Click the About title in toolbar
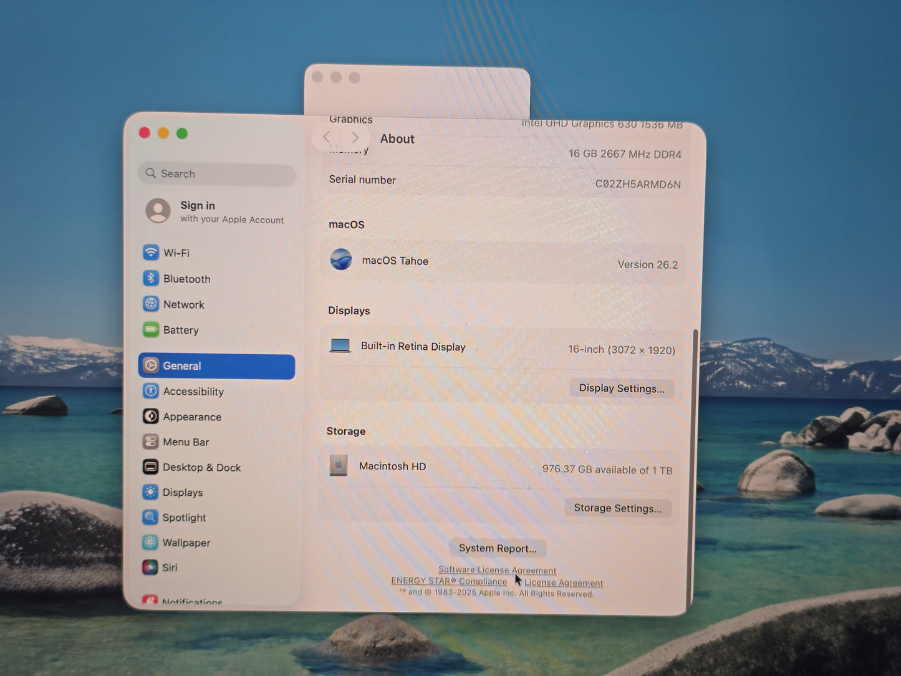This screenshot has width=901, height=676. click(x=397, y=139)
